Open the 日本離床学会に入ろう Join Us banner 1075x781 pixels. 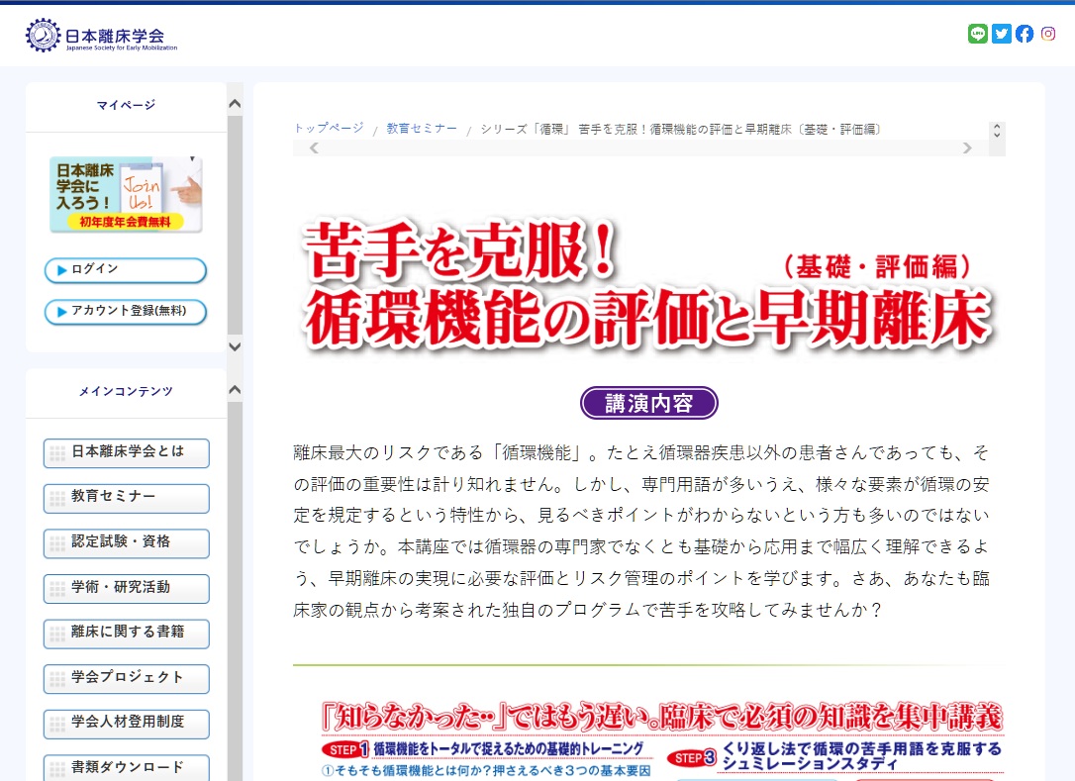pyautogui.click(x=126, y=195)
